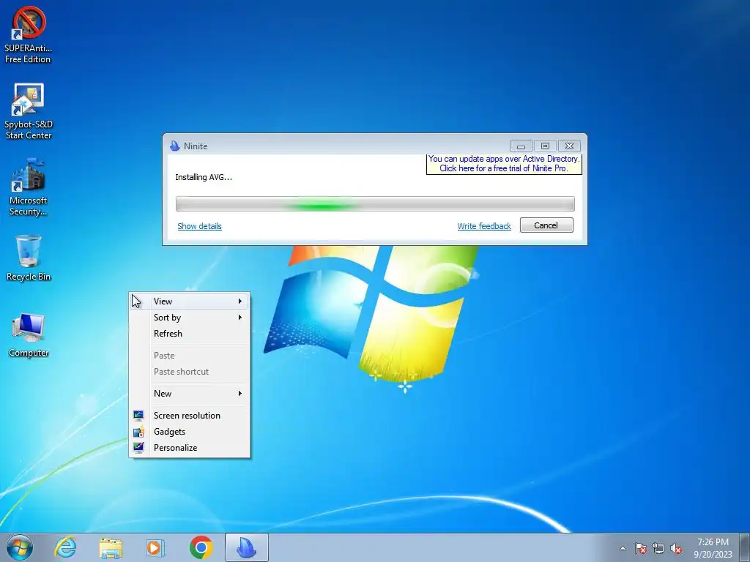The height and width of the screenshot is (562, 750).
Task: Launch Windows Media Player from taskbar
Action: [x=155, y=547]
